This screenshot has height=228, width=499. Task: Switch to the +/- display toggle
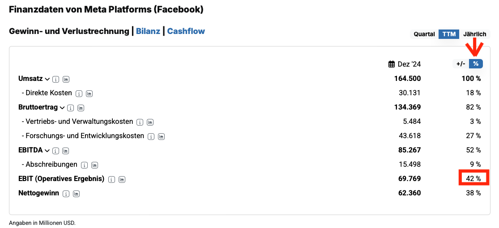[x=461, y=64]
